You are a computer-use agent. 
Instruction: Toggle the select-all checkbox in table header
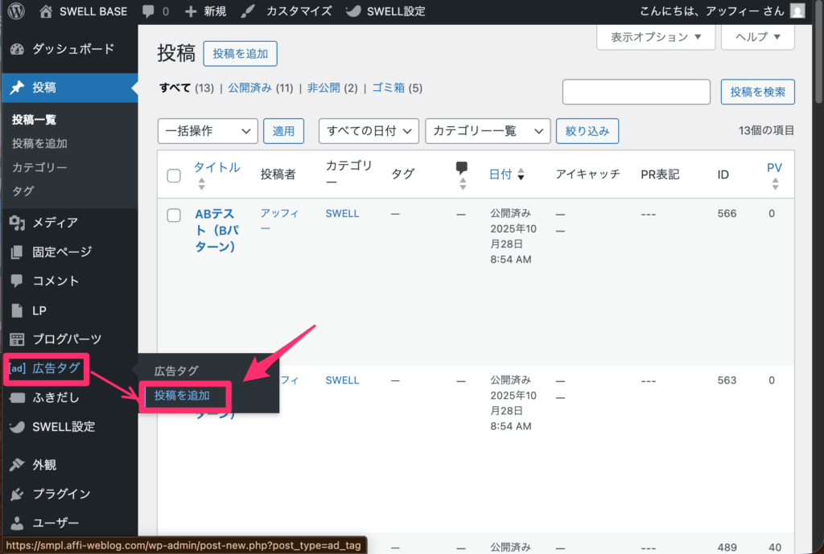(x=174, y=174)
